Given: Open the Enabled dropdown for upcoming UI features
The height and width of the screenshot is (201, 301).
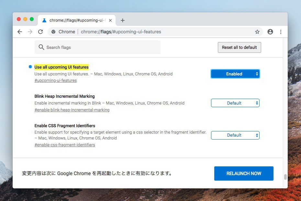Looking at the screenshot, I should click(x=235, y=74).
